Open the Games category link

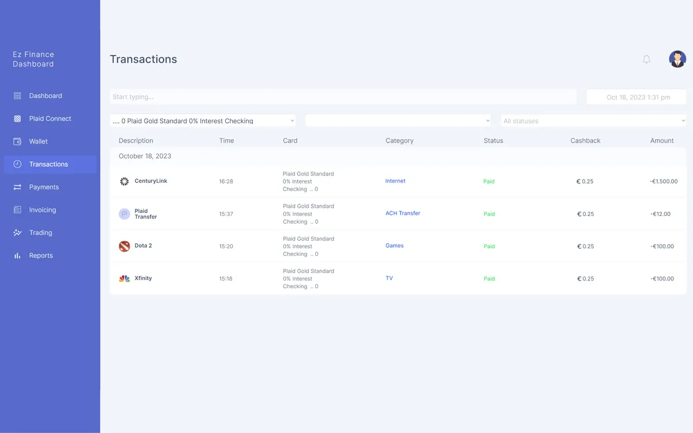394,245
